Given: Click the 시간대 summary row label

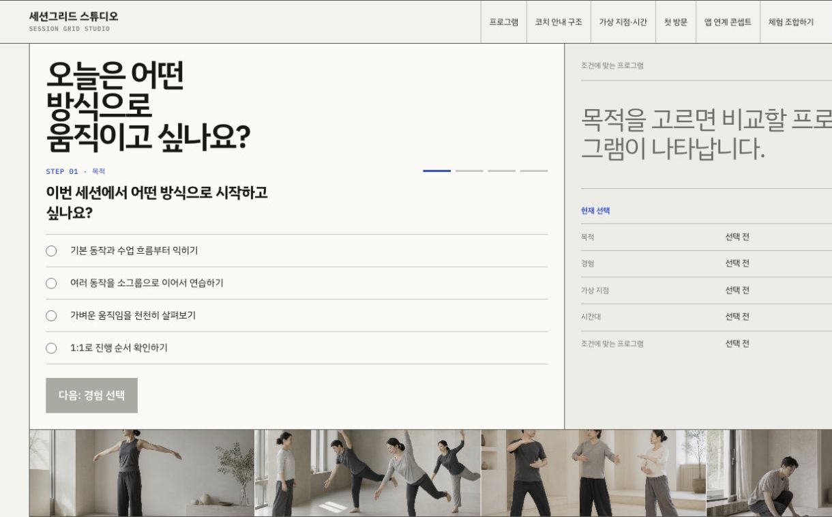Looking at the screenshot, I should click(x=591, y=317).
